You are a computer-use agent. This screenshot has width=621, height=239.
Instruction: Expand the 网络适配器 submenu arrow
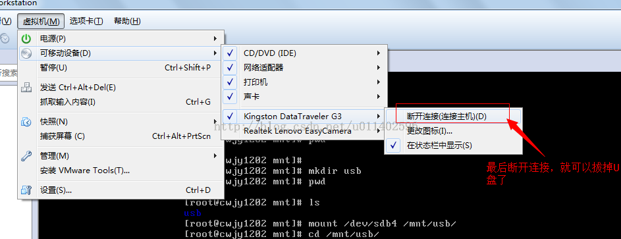379,68
